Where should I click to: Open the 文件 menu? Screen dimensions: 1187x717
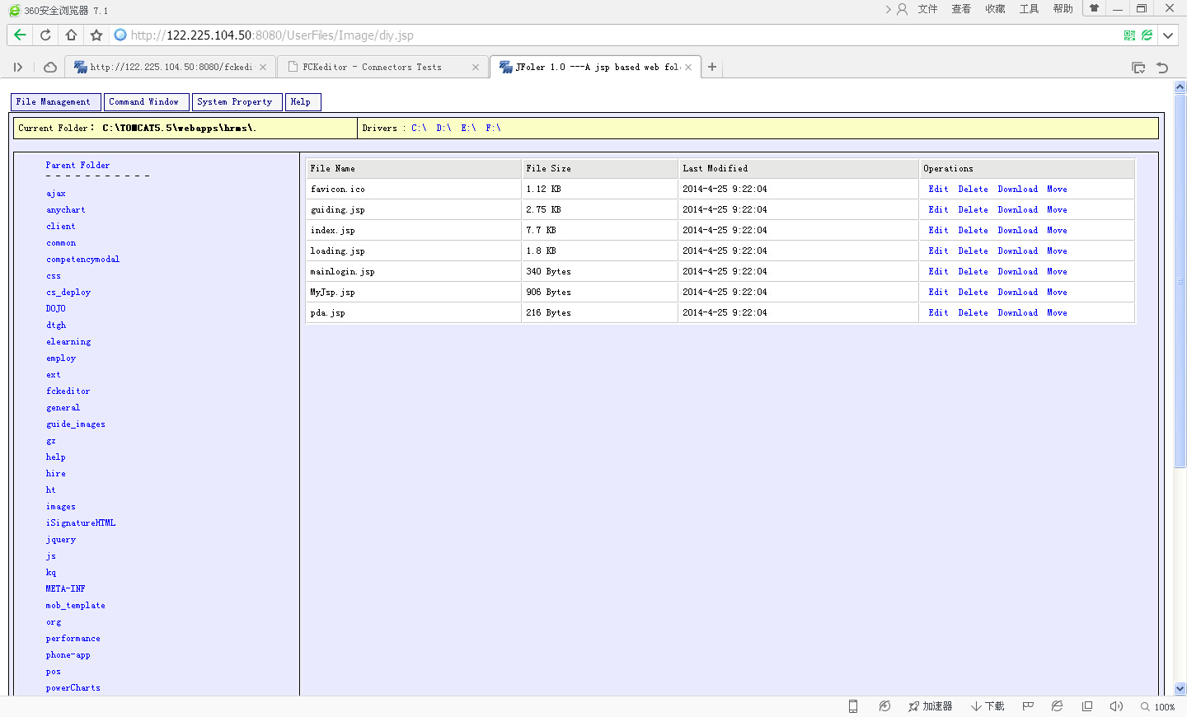point(928,9)
